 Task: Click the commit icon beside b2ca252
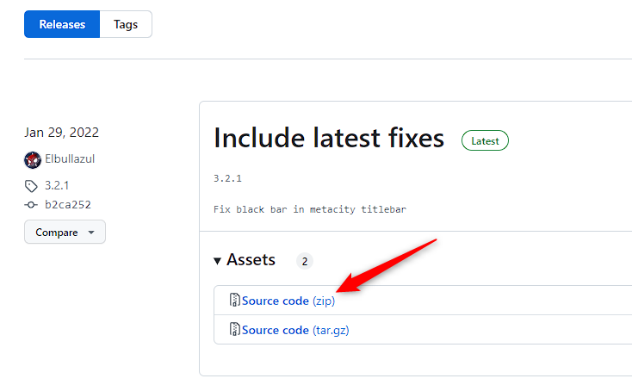point(32,205)
